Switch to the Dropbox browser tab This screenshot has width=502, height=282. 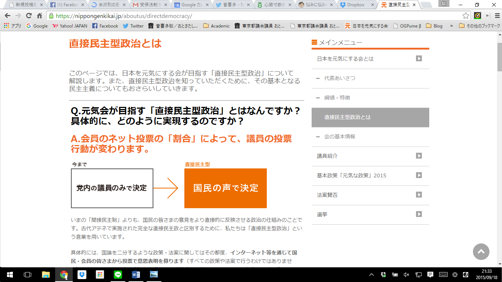(x=355, y=5)
